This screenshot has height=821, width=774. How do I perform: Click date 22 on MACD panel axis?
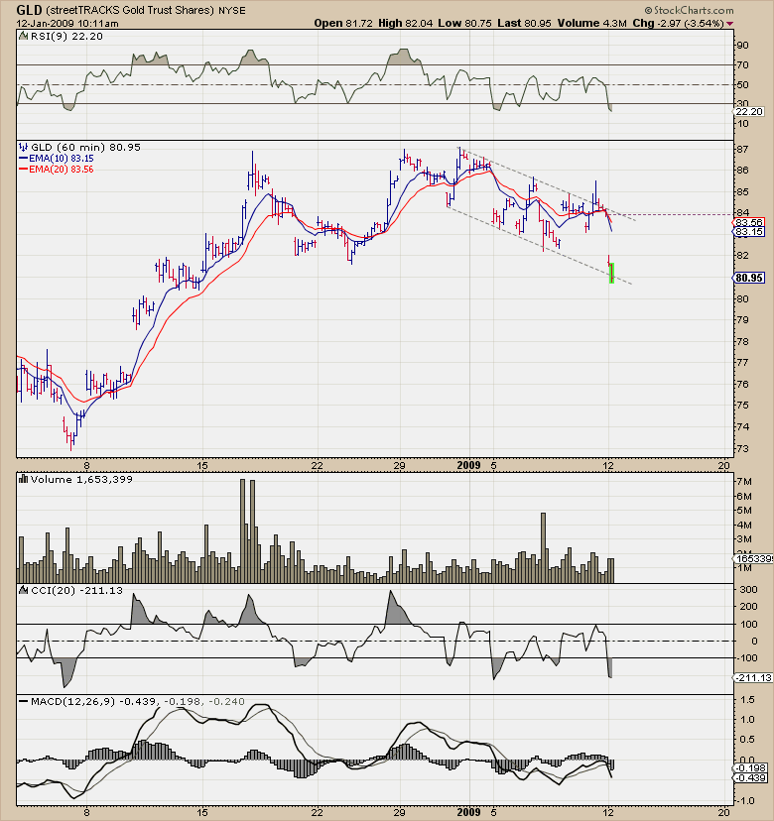317,813
